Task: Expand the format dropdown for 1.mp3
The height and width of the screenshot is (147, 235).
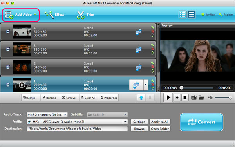Action: 146,85
